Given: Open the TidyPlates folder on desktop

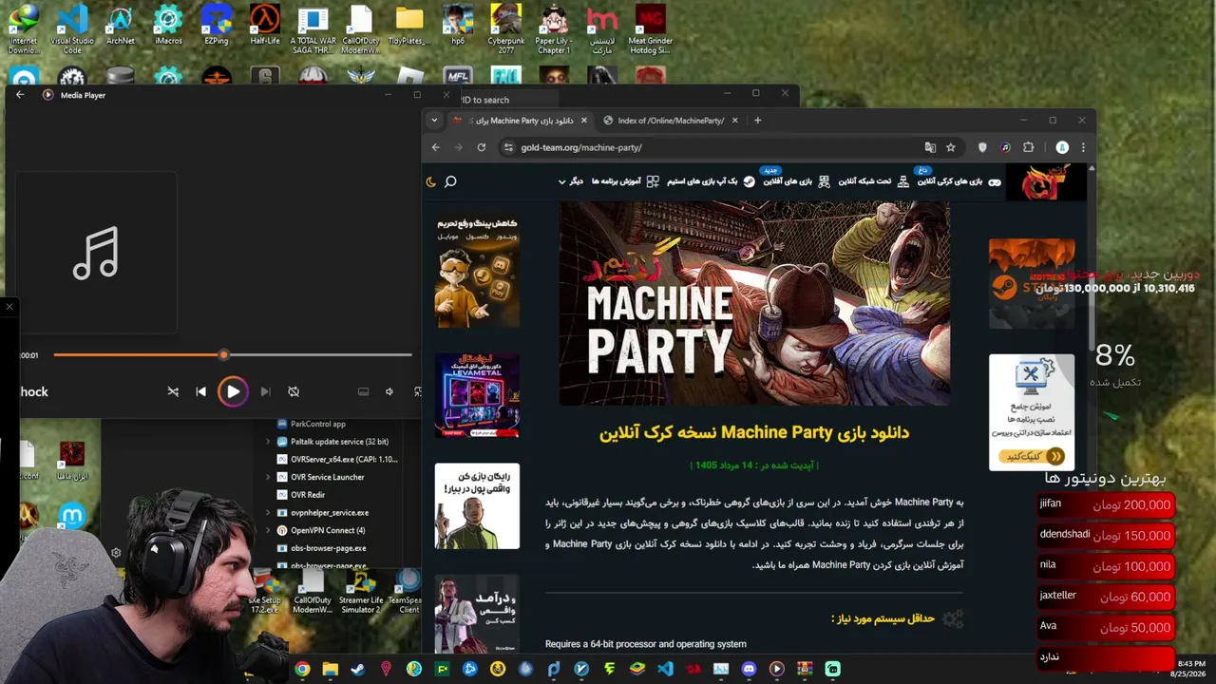Looking at the screenshot, I should click(x=409, y=26).
